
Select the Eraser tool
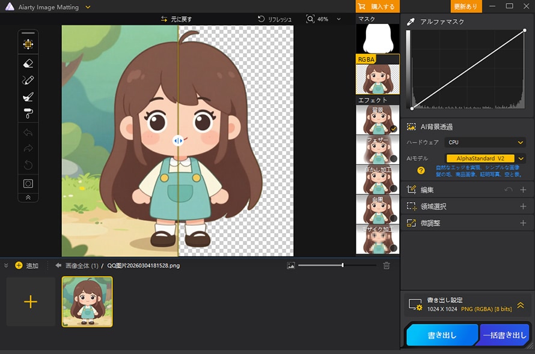click(28, 62)
